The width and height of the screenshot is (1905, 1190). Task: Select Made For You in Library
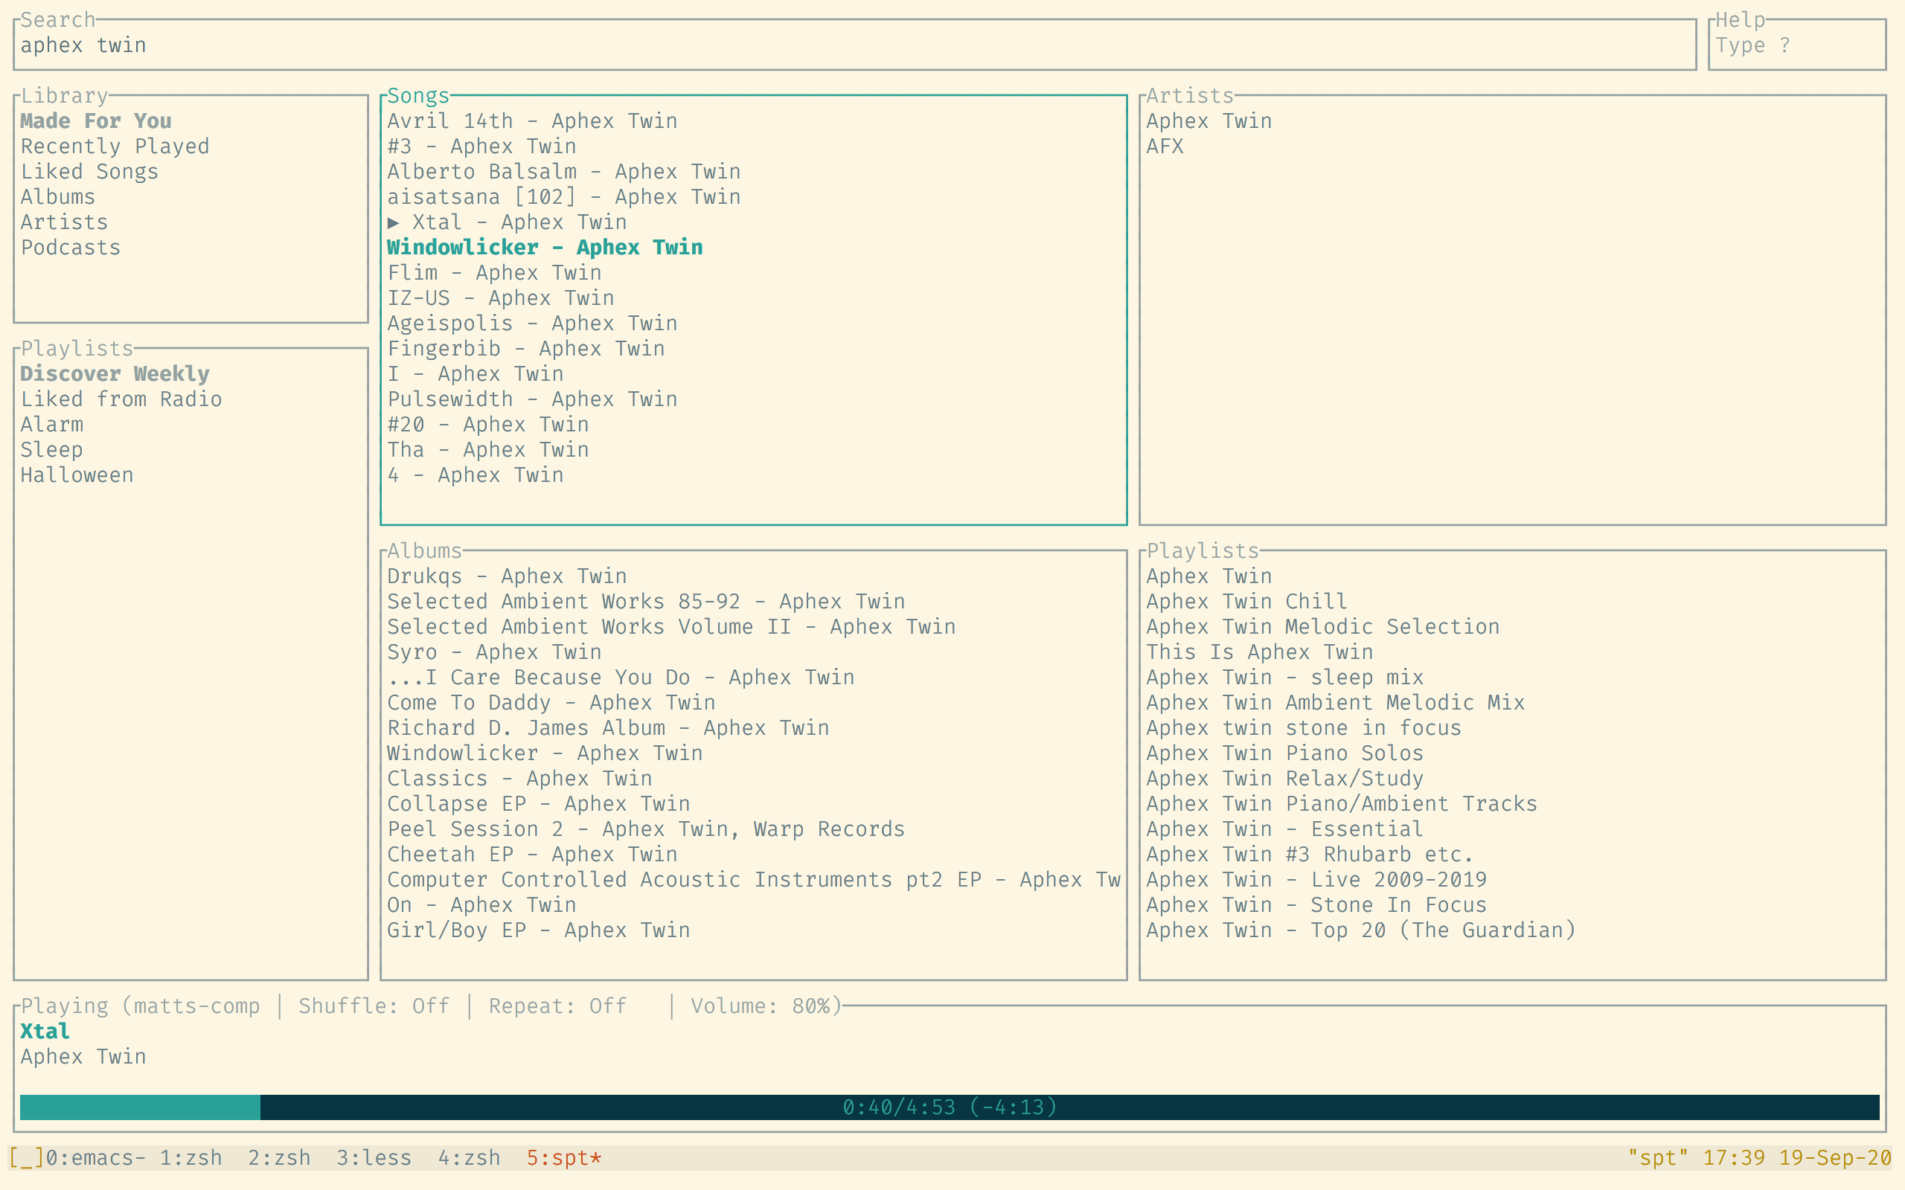click(x=96, y=121)
